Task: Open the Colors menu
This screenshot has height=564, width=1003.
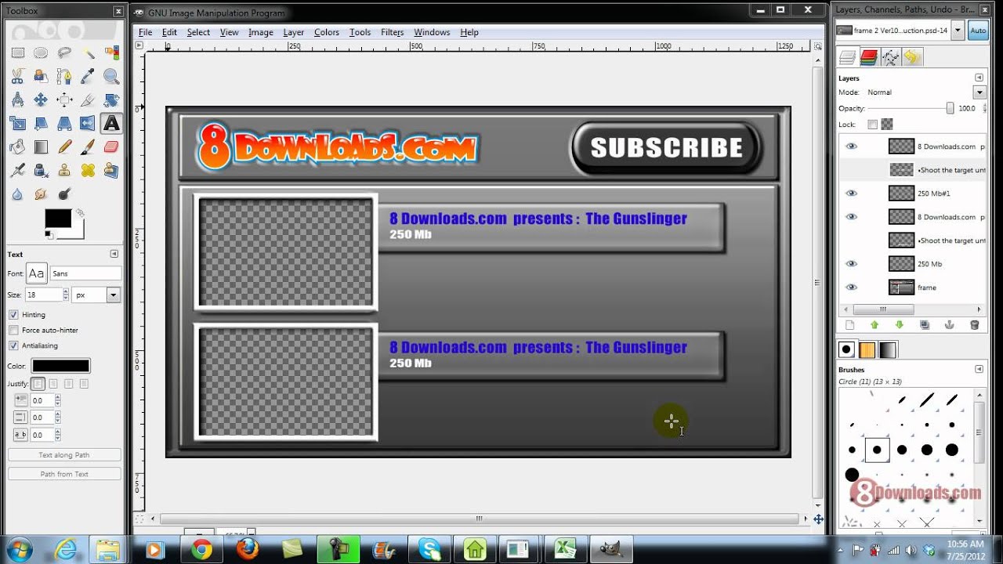Action: tap(327, 32)
